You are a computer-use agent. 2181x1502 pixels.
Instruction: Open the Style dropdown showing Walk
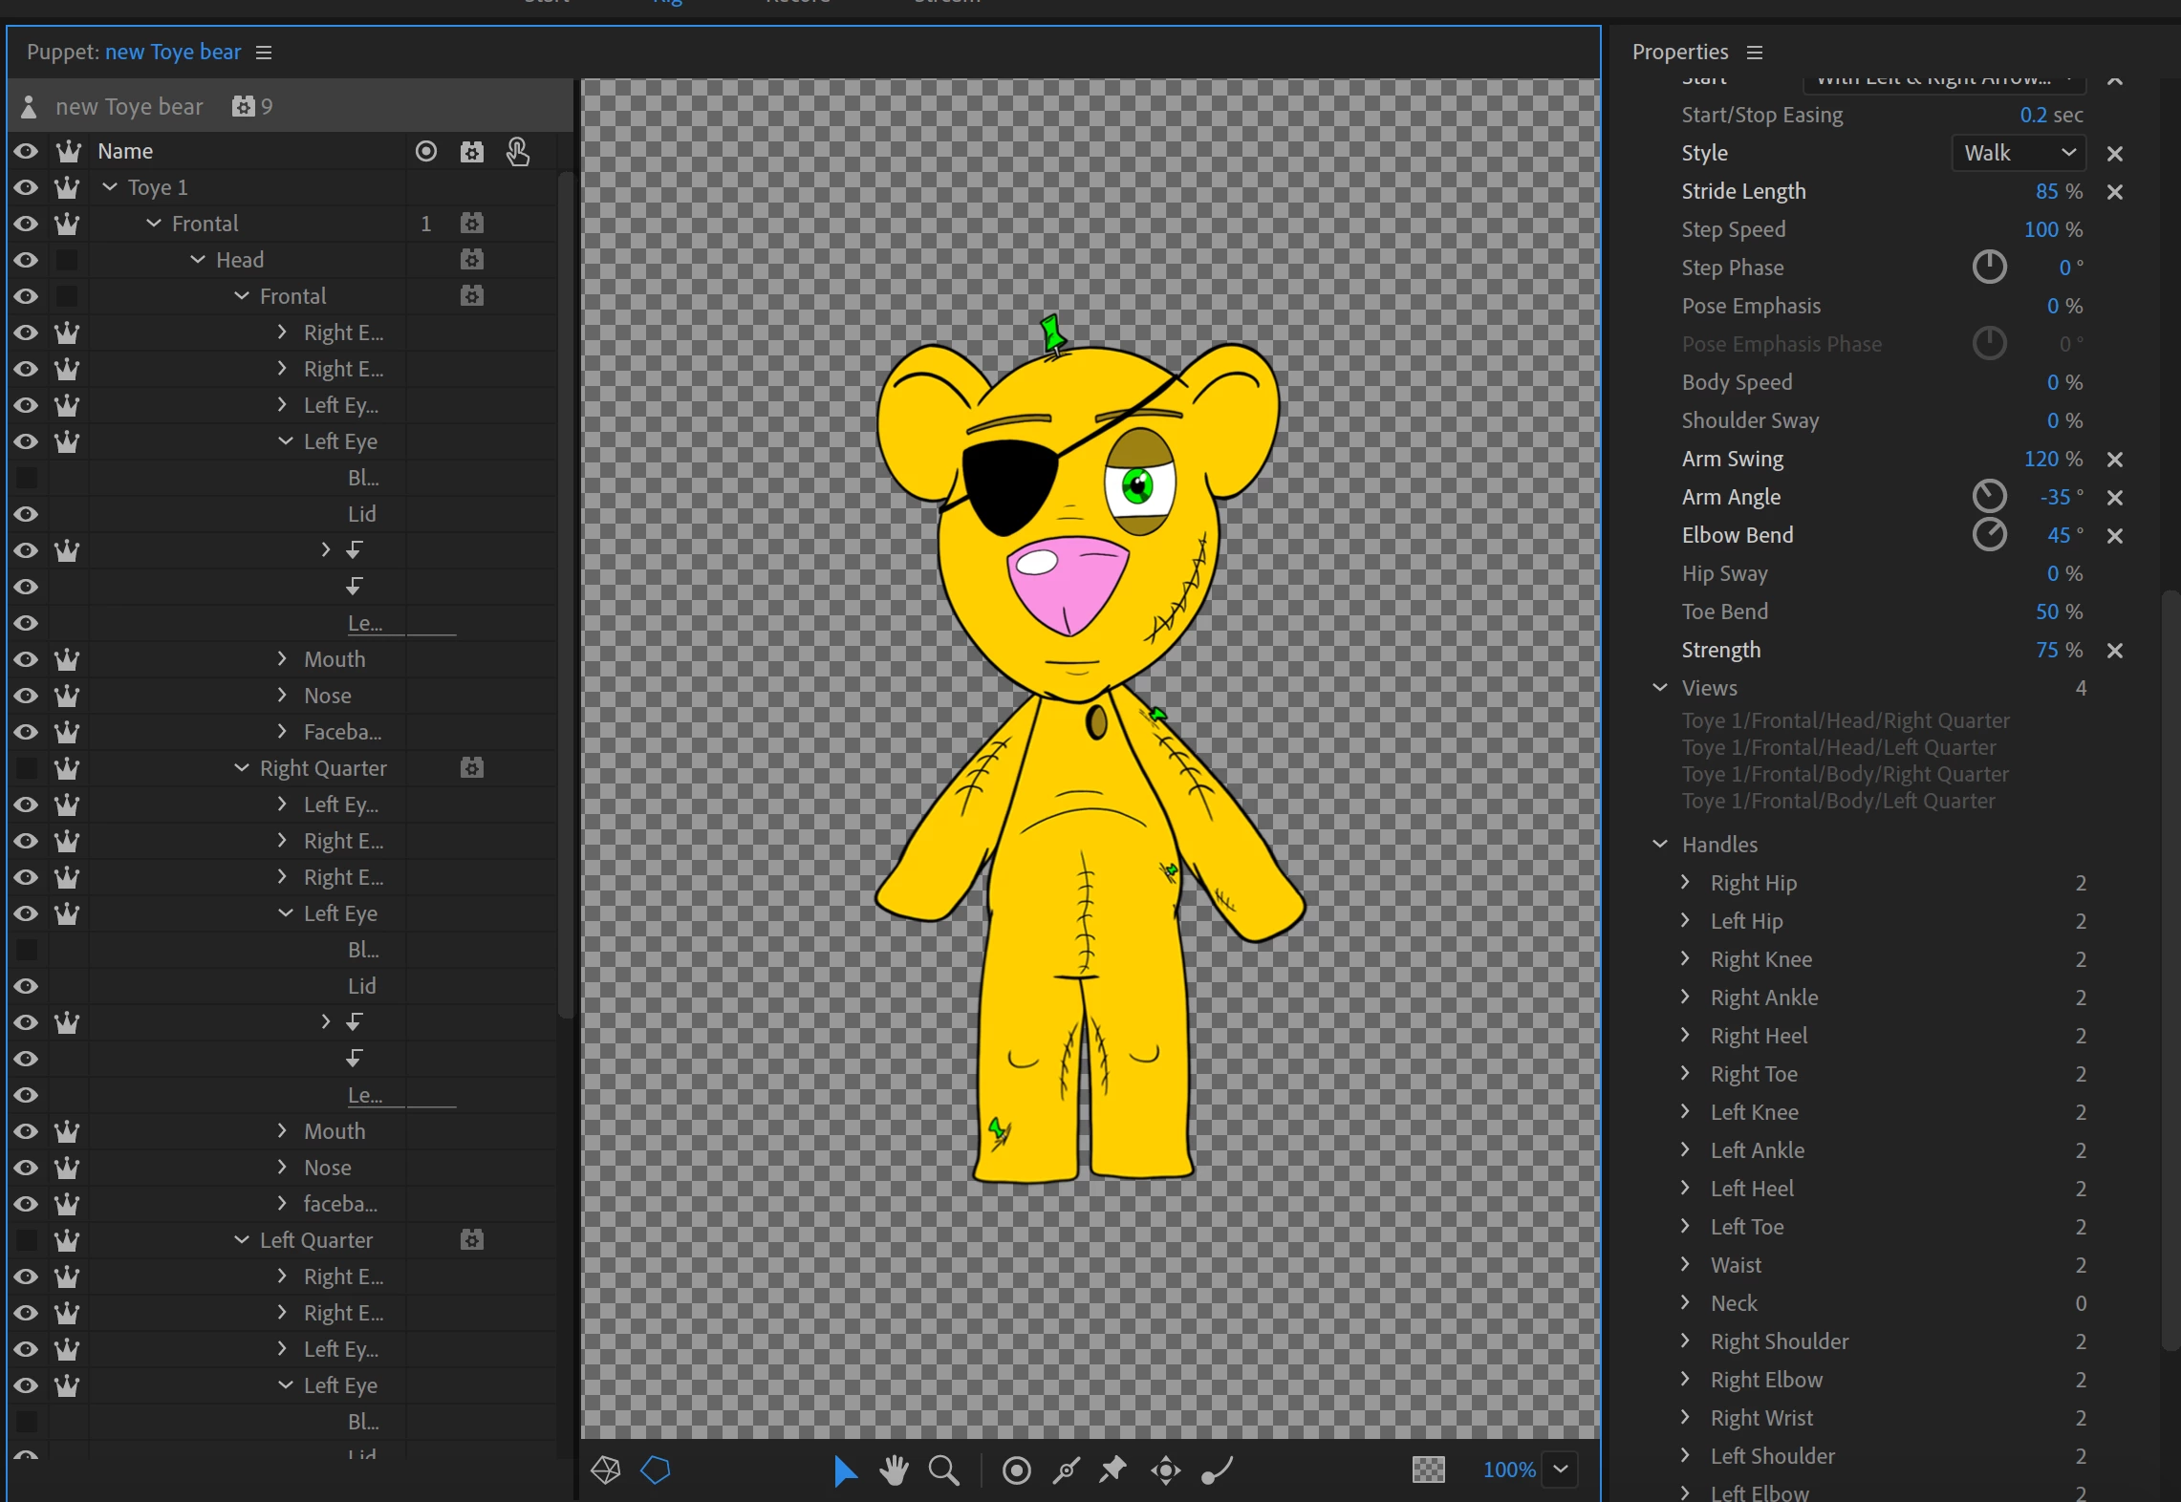point(2019,153)
